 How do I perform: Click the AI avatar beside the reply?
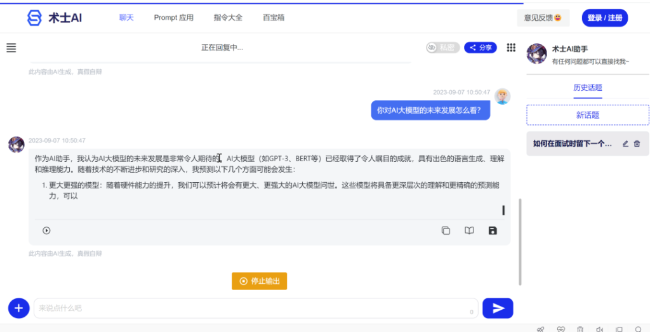tap(16, 145)
